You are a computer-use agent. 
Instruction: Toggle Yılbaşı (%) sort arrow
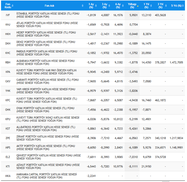coord(138,6)
